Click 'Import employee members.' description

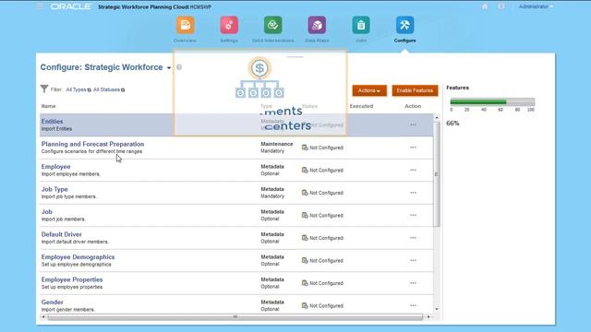point(71,174)
